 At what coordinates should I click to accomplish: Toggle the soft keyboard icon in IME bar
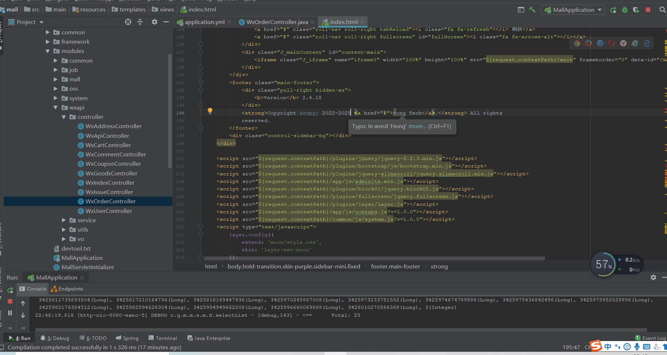(x=646, y=346)
